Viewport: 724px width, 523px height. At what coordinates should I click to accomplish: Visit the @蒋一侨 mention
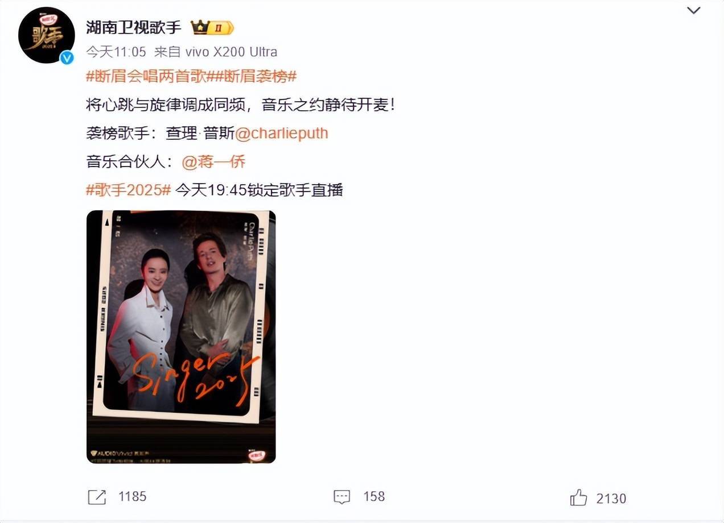(x=213, y=162)
